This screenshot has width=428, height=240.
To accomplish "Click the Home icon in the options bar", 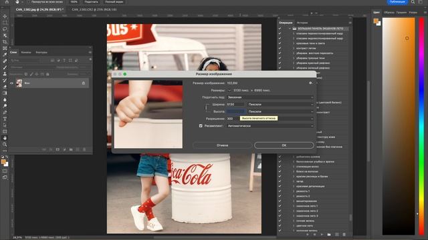I will [7, 2].
